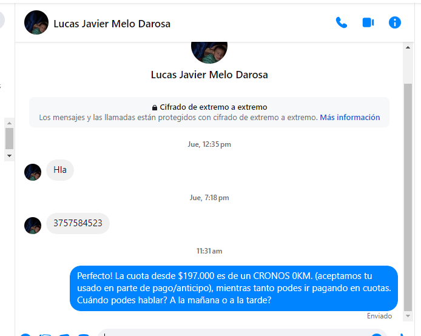Start a video call from header
The image size is (421, 336).
click(x=368, y=22)
